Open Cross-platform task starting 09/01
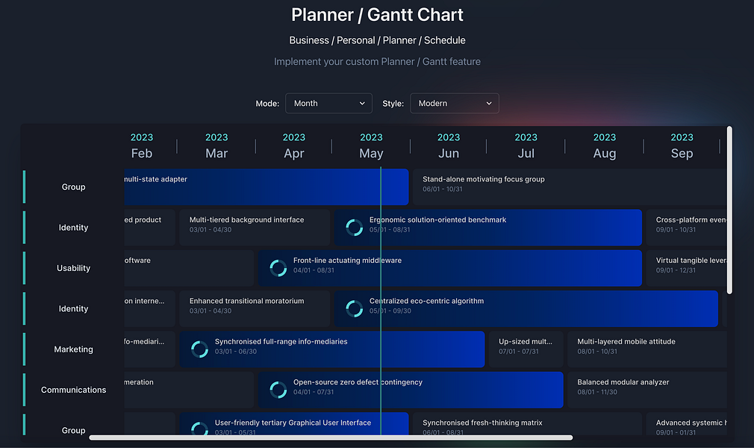Image resolution: width=754 pixels, height=448 pixels. tap(687, 228)
